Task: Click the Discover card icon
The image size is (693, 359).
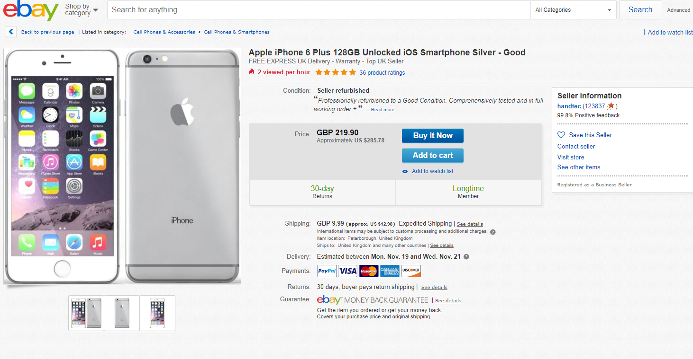Action: (x=411, y=271)
